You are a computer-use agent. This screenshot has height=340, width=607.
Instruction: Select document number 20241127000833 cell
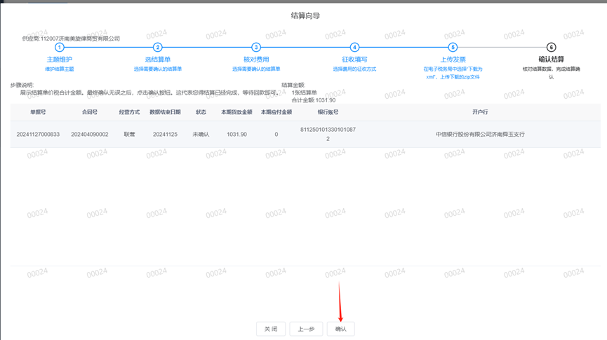pos(38,134)
